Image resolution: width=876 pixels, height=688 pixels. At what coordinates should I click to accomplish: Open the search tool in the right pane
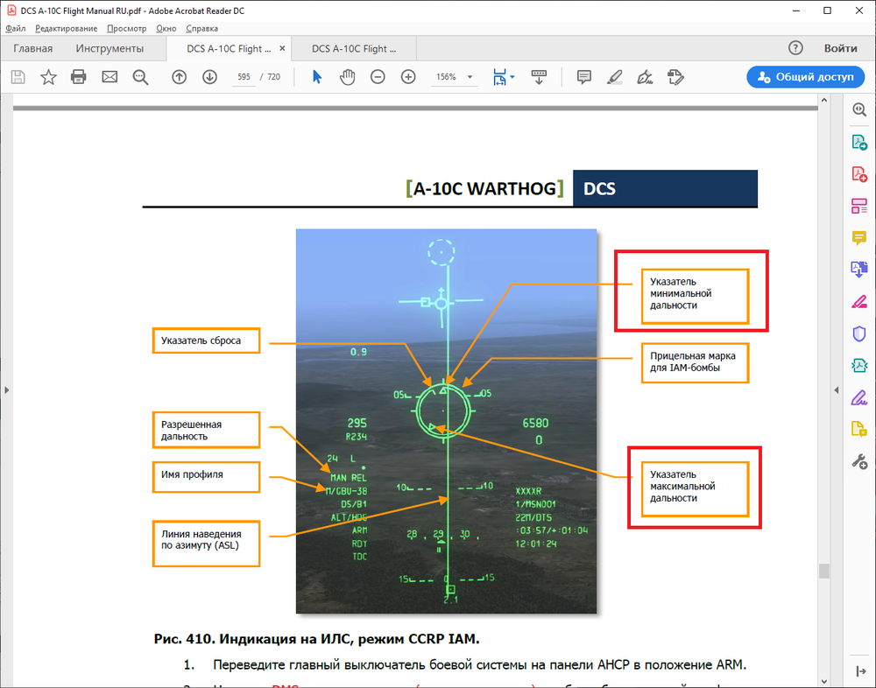(x=859, y=109)
